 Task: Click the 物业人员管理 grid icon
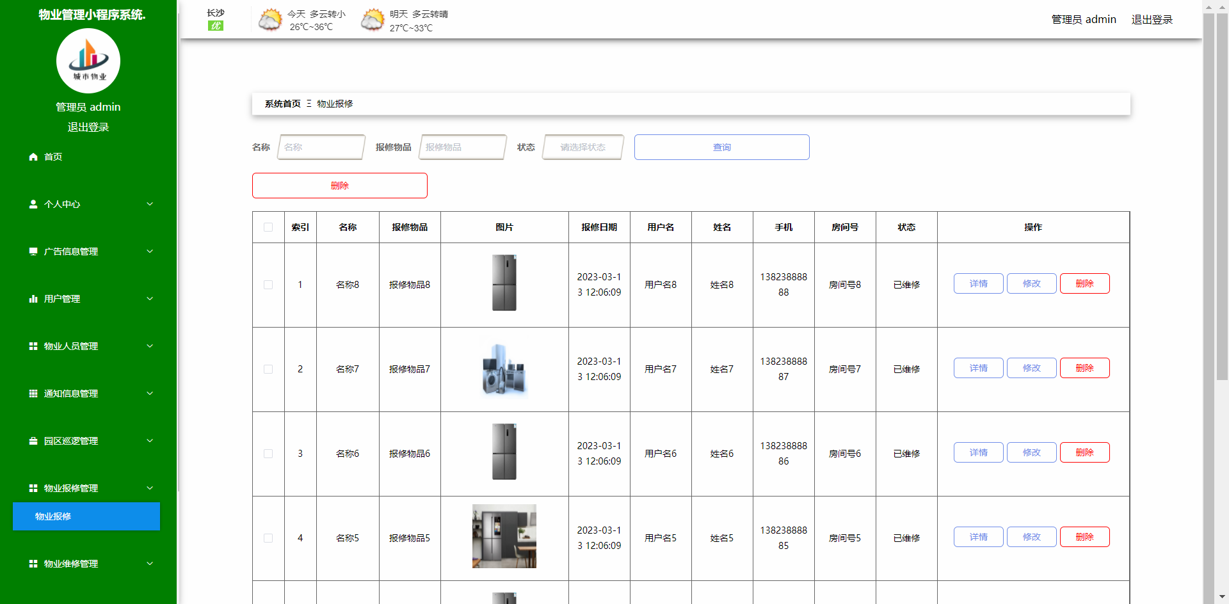click(x=33, y=346)
